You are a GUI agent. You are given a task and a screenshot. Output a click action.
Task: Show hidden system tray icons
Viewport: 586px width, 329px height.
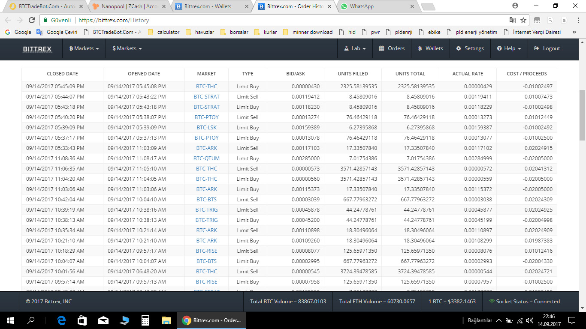click(499, 320)
